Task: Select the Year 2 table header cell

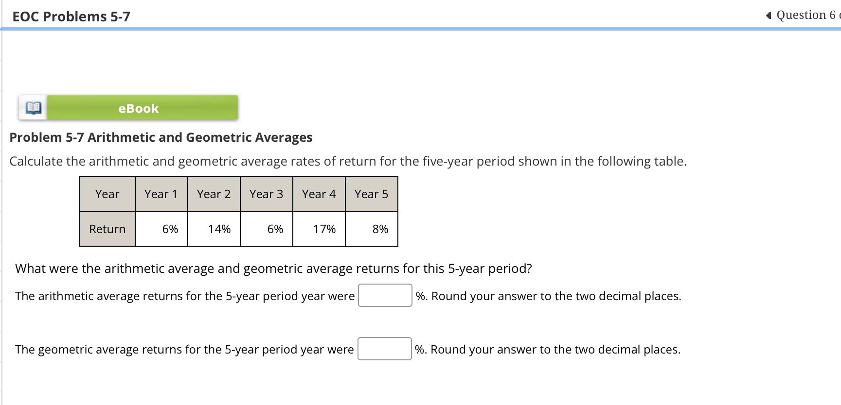Action: [214, 194]
